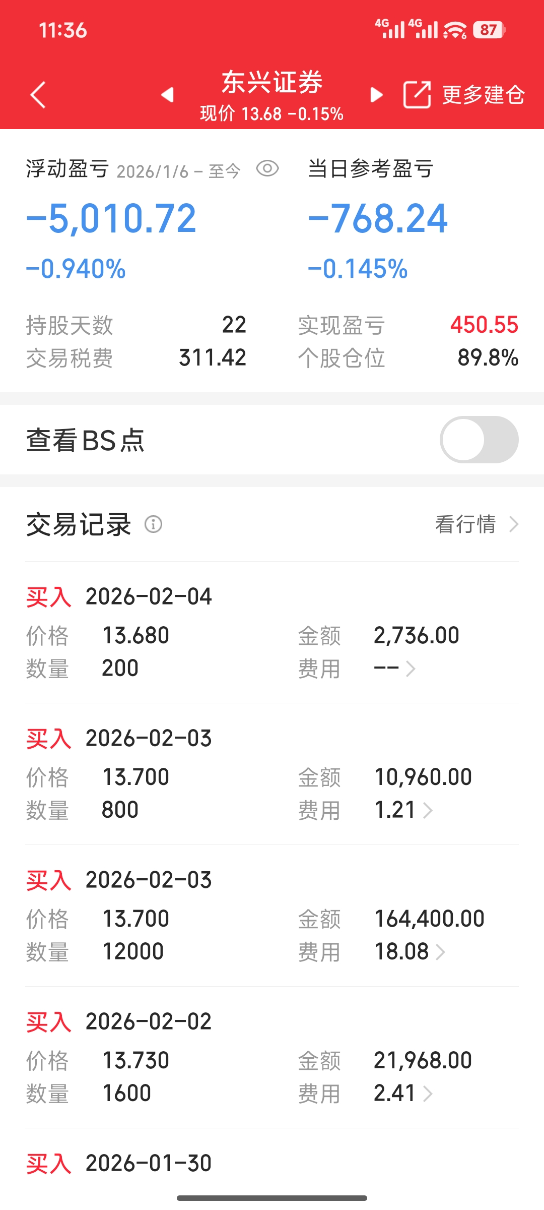Viewport: 544px width, 1210px height.
Task: Go to previous stock with left triangle
Action: [x=167, y=95]
